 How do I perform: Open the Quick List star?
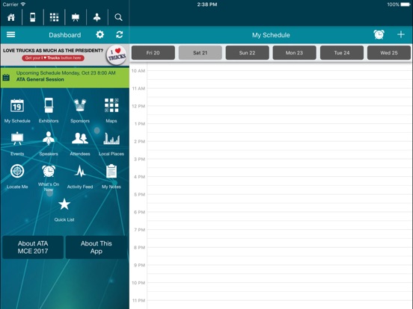pos(64,205)
